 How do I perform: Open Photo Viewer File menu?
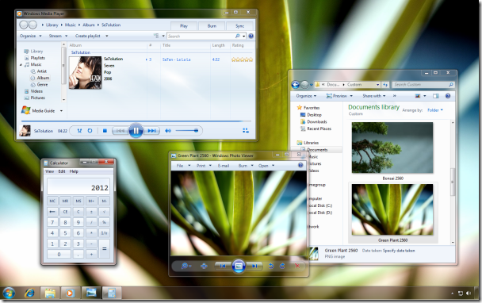183,166
